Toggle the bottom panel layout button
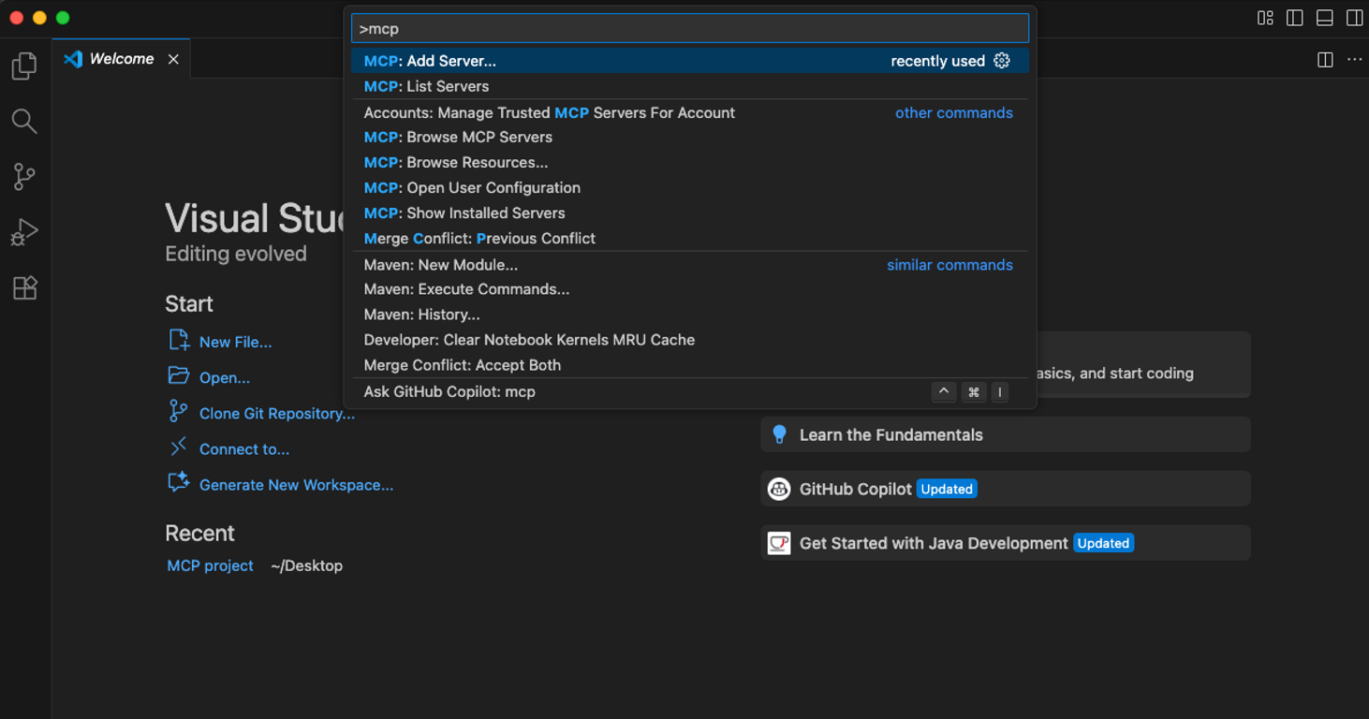1369x719 pixels. 1324,18
